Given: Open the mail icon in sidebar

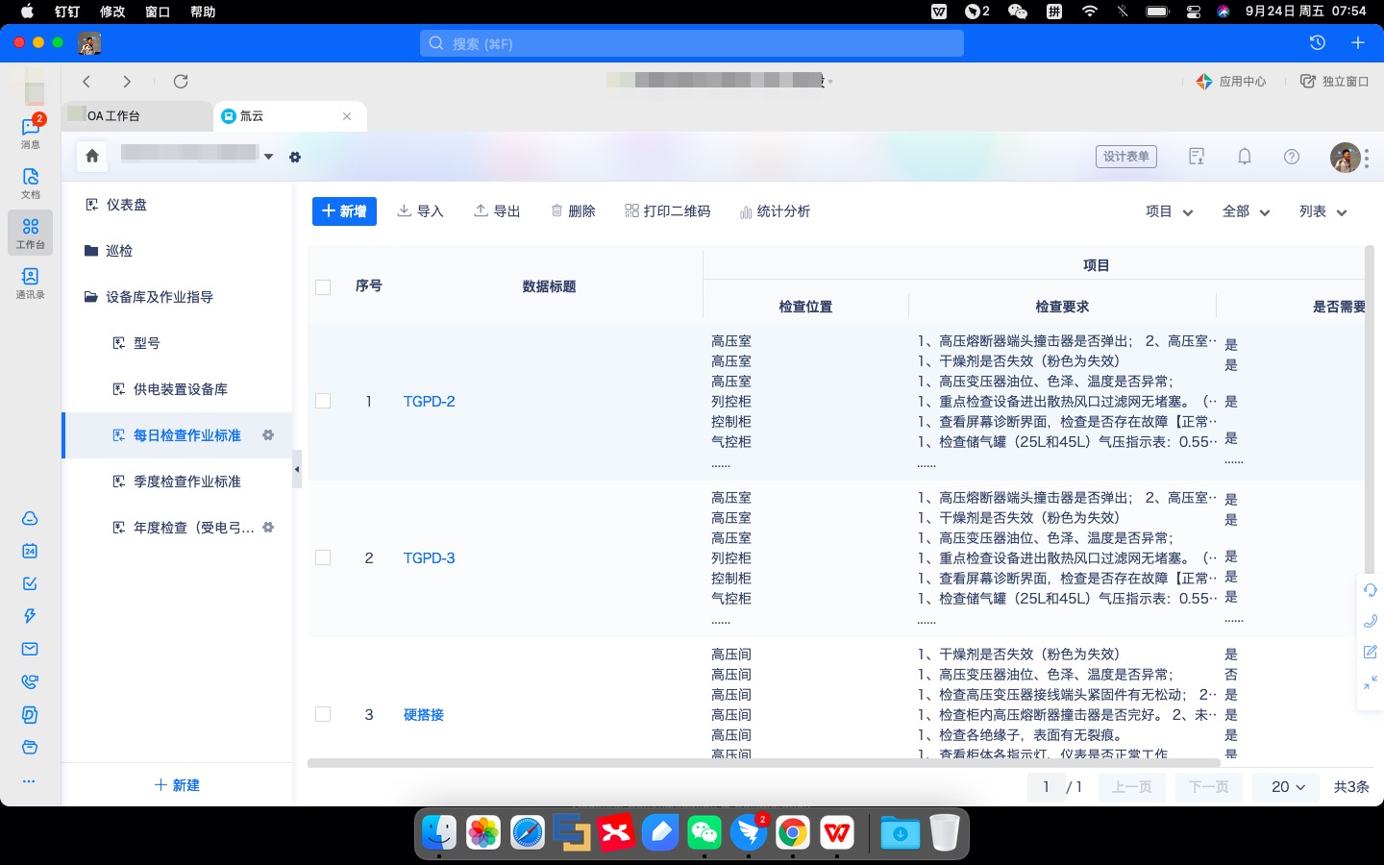Looking at the screenshot, I should pos(30,649).
